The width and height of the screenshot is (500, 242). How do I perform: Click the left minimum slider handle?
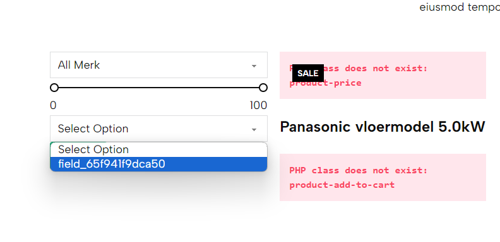54,88
